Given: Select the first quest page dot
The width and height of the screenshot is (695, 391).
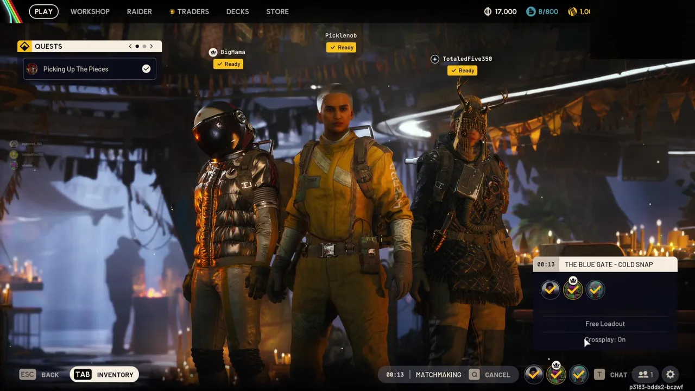Looking at the screenshot, I should point(137,46).
